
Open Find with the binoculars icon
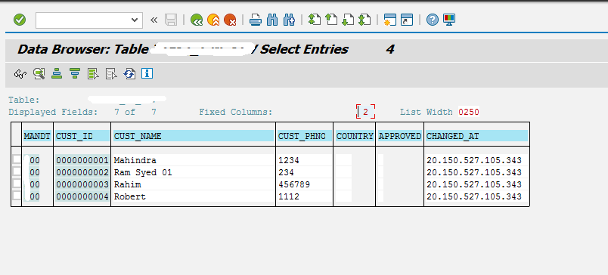272,20
